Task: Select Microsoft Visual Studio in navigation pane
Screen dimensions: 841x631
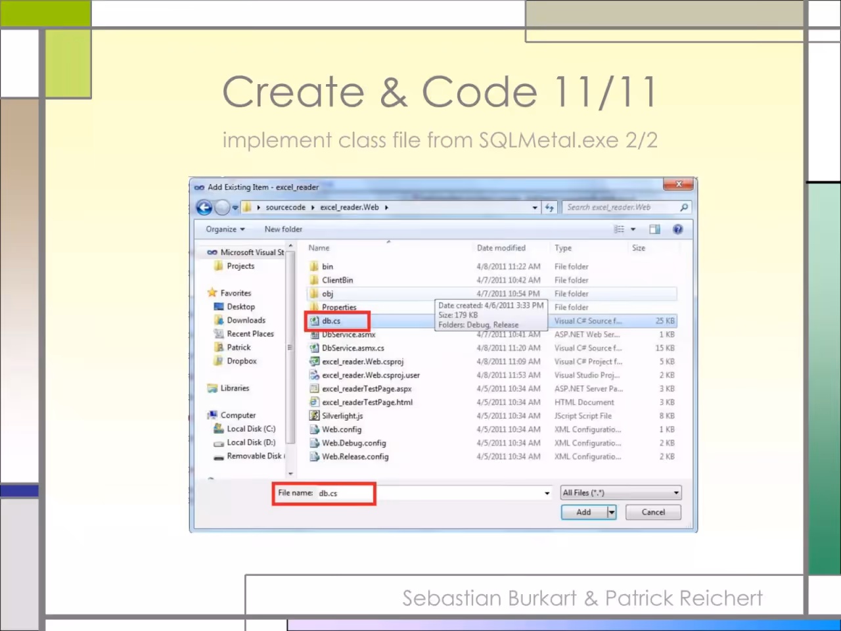Action: coord(246,252)
